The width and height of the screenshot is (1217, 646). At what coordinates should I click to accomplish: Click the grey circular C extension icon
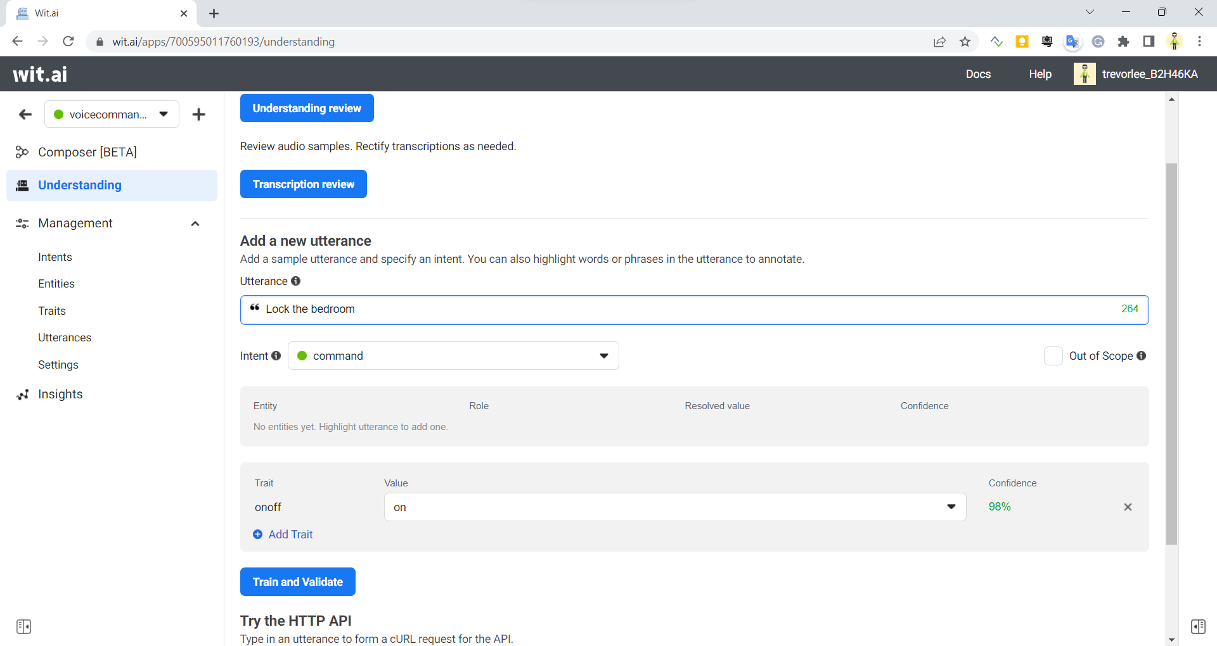(x=1098, y=42)
